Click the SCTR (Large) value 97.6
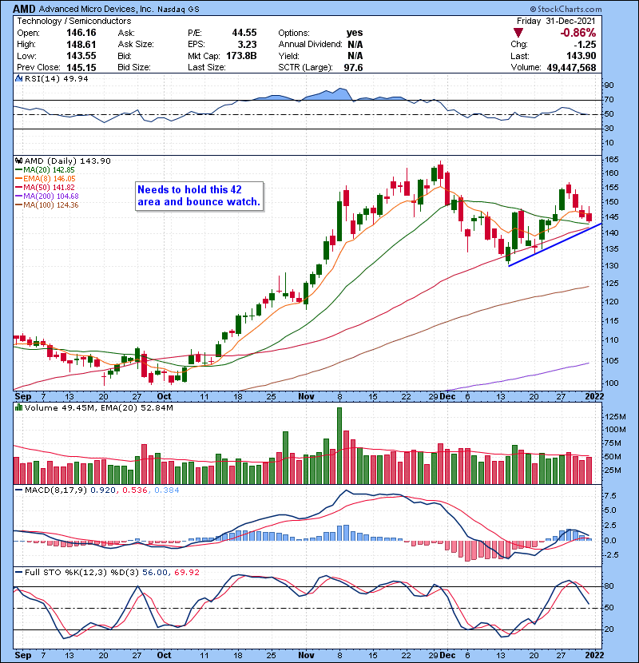Screen dimensions: 639x663 pyautogui.click(x=353, y=68)
